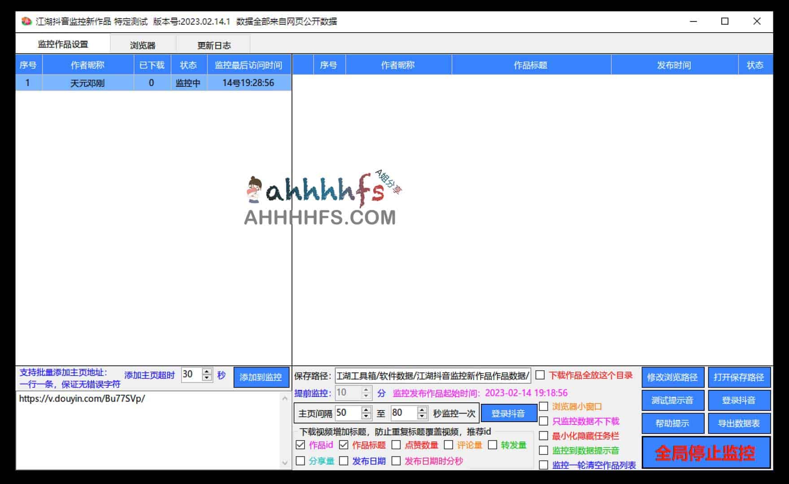Open the 更新日志 tab
This screenshot has width=789, height=484.
click(213, 43)
